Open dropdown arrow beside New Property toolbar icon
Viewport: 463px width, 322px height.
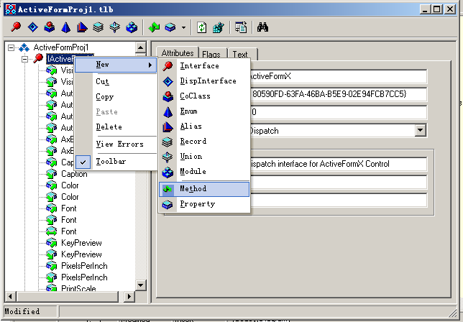coord(183,28)
